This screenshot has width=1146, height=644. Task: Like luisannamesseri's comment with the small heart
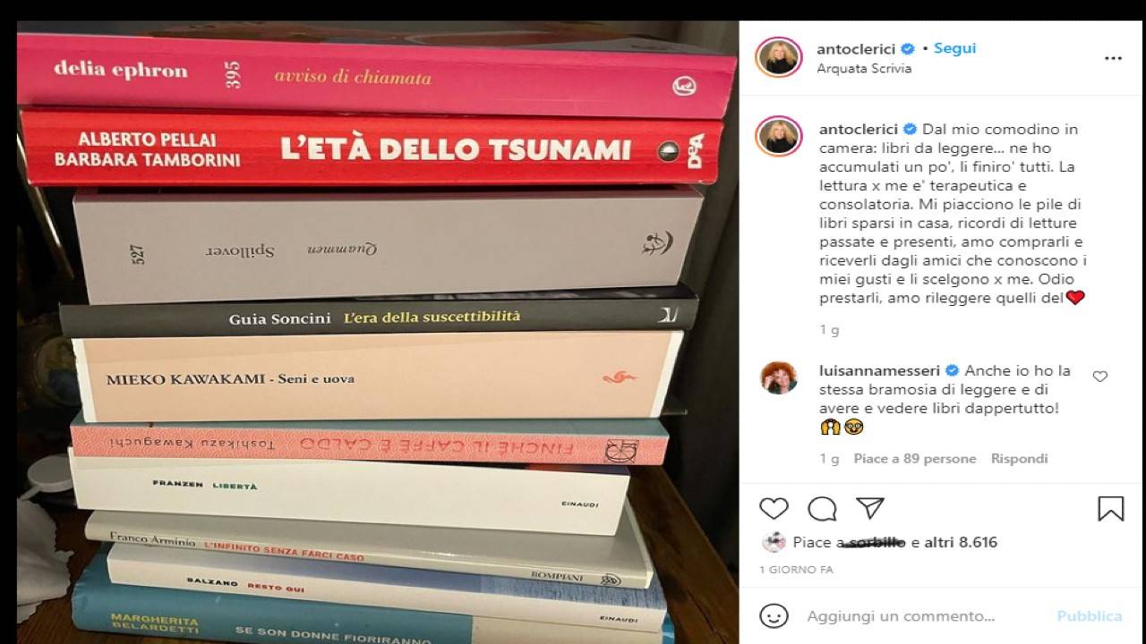point(1100,377)
